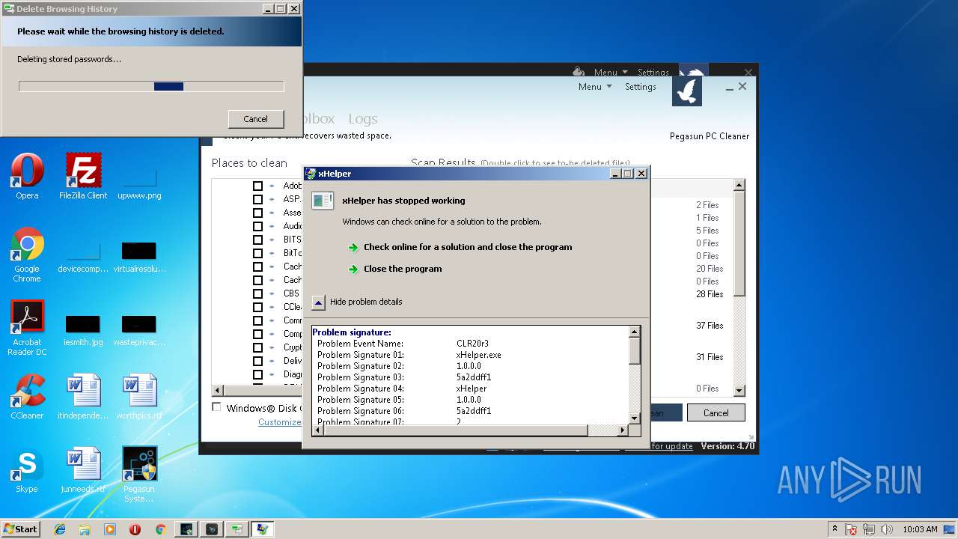Image resolution: width=958 pixels, height=539 pixels.
Task: Click the 37 Files result entry
Action: point(710,326)
